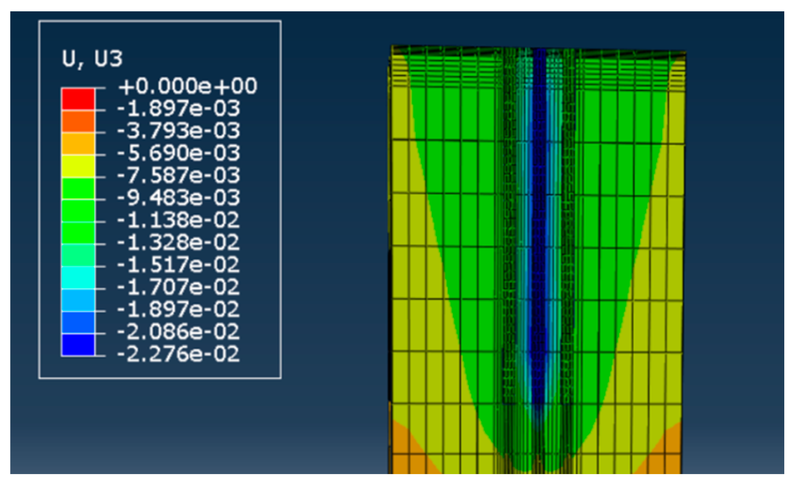Image resolution: width=791 pixels, height=488 pixels.
Task: Select the -7.587e-03 legend label
Action: [178, 175]
